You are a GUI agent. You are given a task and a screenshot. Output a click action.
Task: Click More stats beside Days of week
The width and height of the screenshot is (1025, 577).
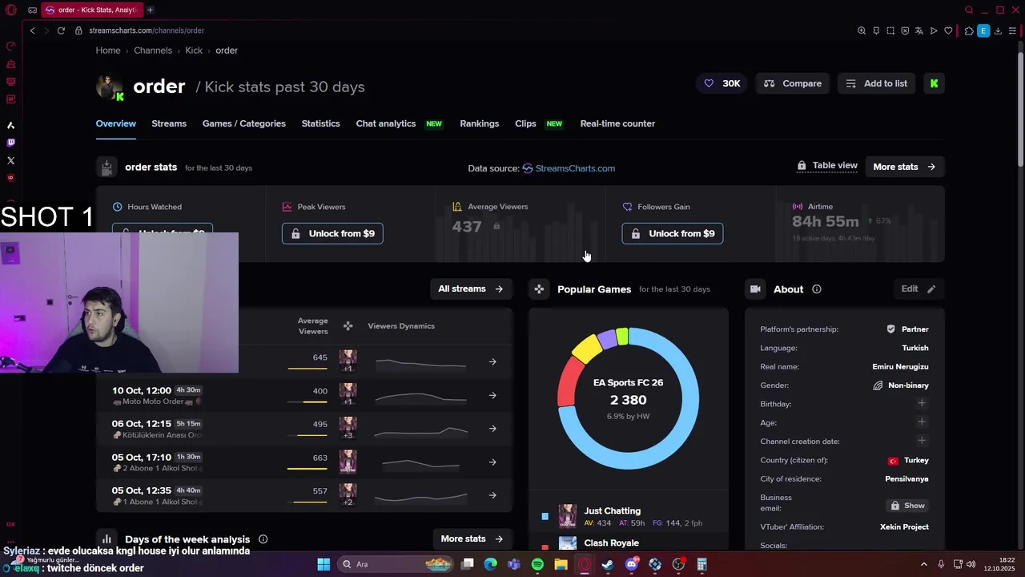point(472,539)
